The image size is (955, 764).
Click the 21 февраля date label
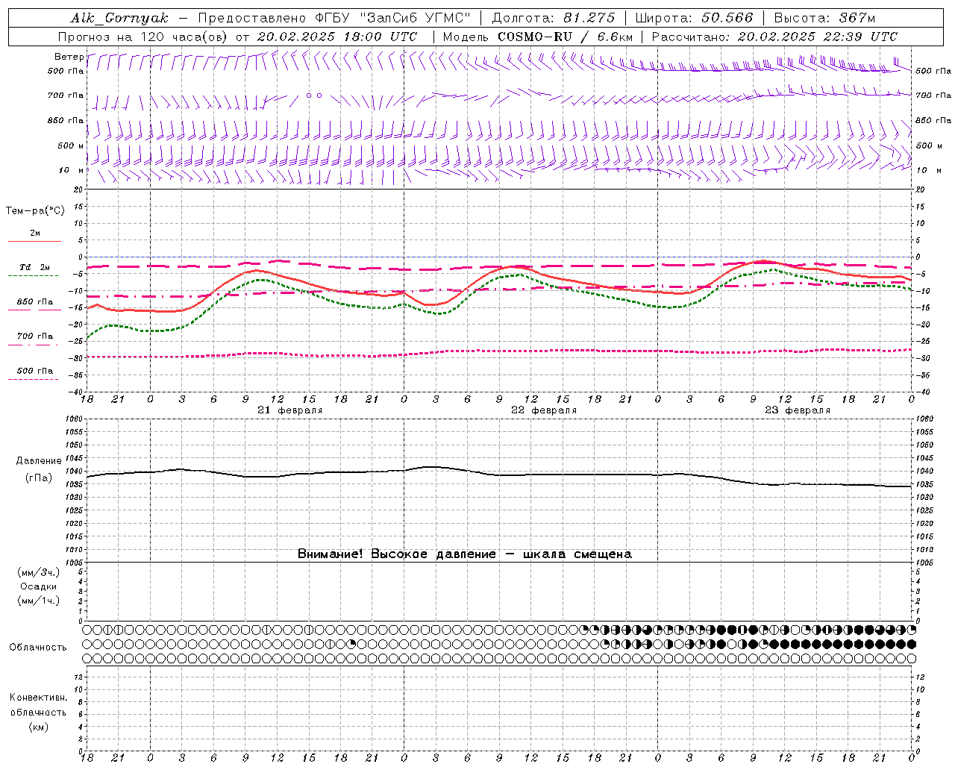289,410
